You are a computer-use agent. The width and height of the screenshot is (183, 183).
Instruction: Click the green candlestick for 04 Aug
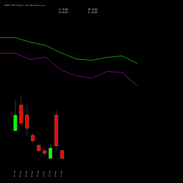15,123
